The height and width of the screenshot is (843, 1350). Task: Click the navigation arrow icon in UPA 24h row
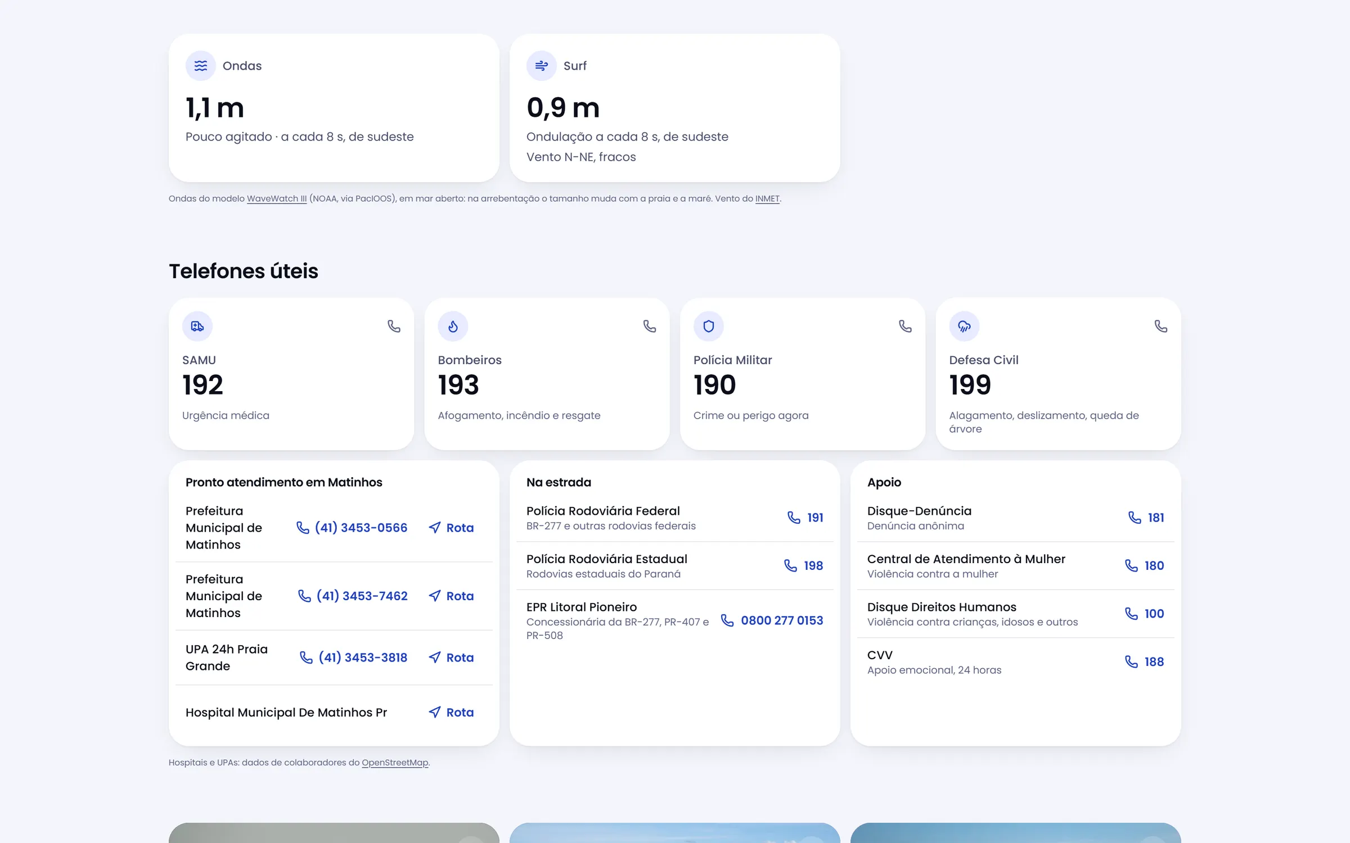pos(434,658)
